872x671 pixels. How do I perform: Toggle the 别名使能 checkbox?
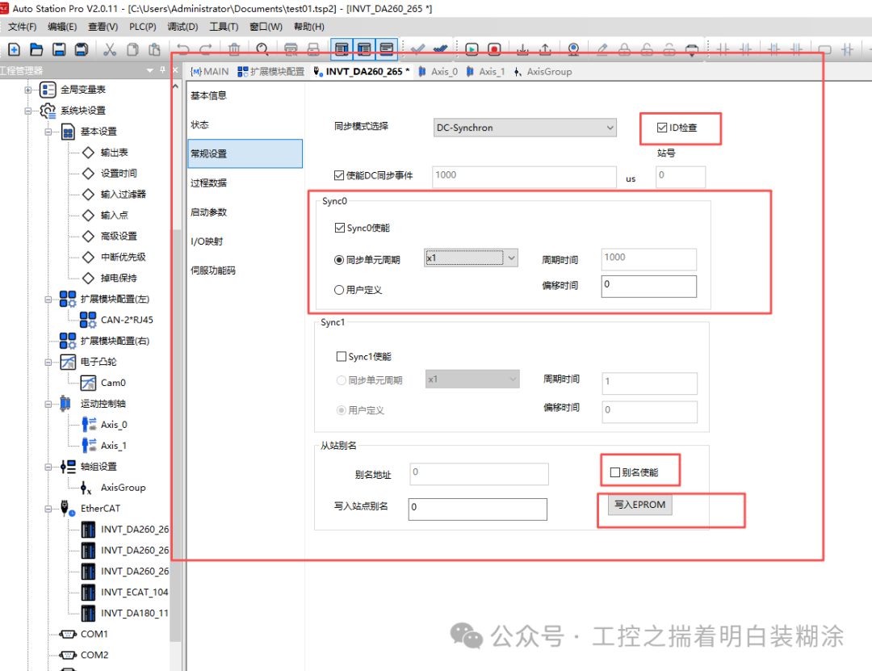pos(615,472)
